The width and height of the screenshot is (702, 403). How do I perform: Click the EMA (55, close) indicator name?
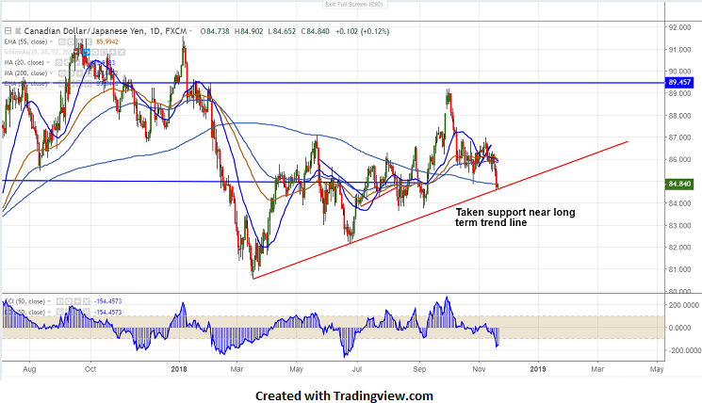25,41
